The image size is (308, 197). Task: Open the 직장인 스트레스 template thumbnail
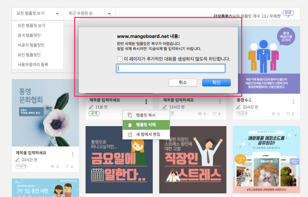(x=193, y=160)
